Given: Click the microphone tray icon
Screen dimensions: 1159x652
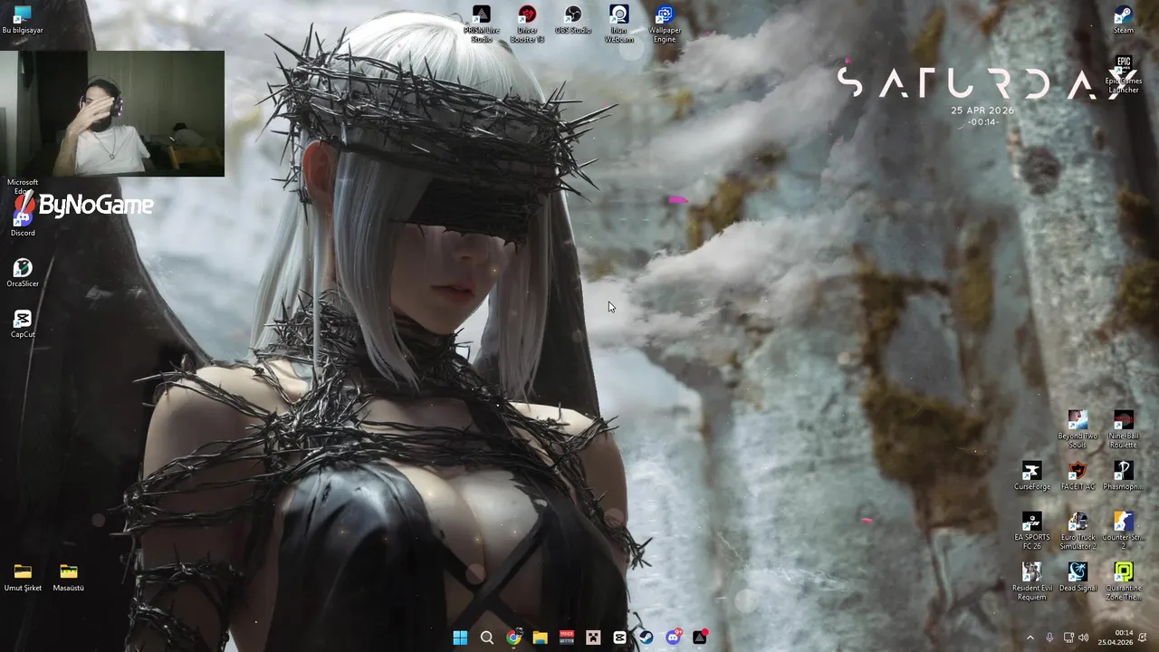Looking at the screenshot, I should [x=1049, y=638].
